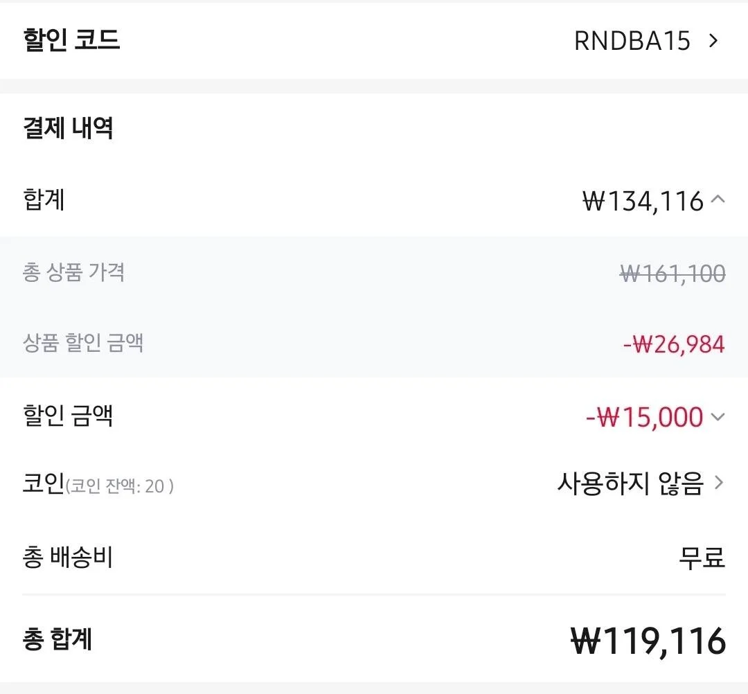The image size is (748, 694).
Task: Tap the 할인 코드 row label
Action: point(71,40)
